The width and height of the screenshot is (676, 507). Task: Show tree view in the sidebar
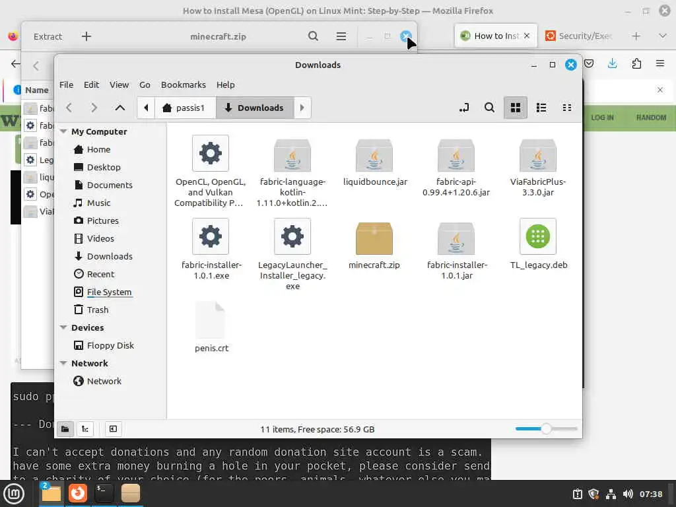(85, 429)
